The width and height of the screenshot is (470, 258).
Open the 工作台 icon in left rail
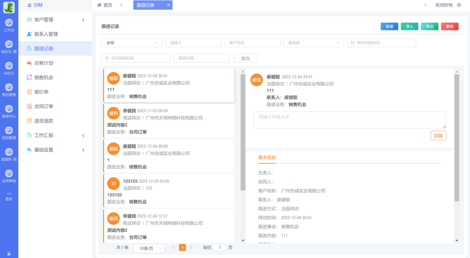[9, 25]
